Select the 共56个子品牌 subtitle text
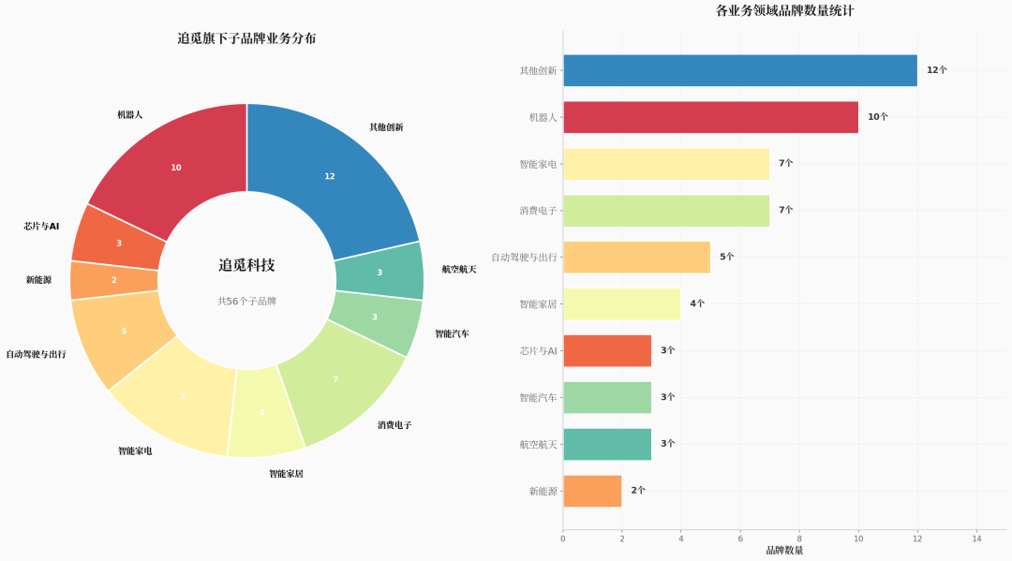Screen dimensions: 1012x561 tap(246, 301)
